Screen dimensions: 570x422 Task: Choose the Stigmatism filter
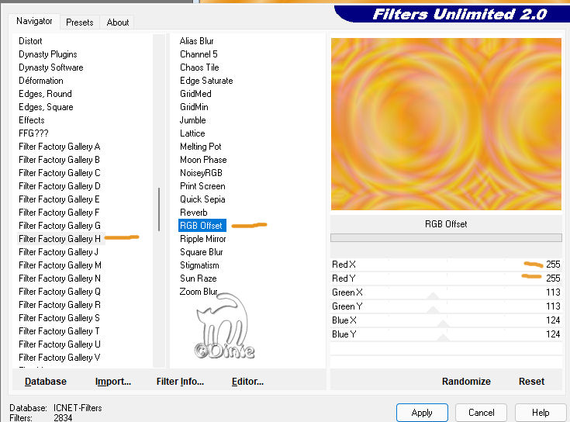point(199,265)
